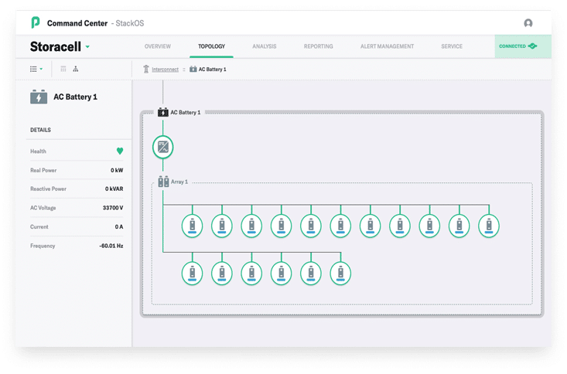Open the Service tab
Viewport: 567px width, 374px height.
pyautogui.click(x=452, y=46)
